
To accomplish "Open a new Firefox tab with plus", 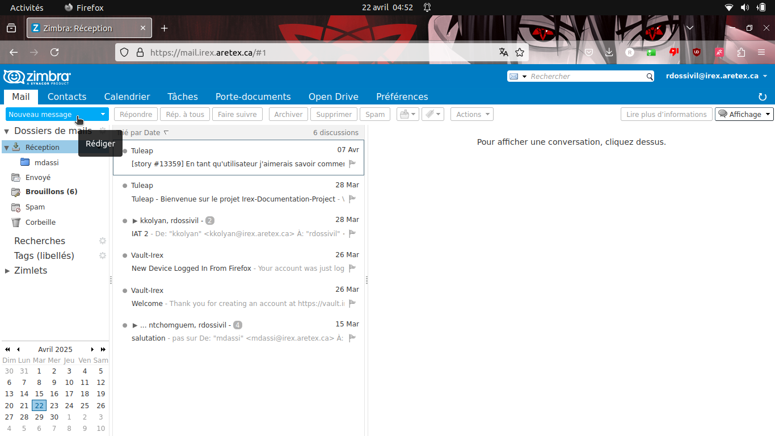I will tap(164, 28).
